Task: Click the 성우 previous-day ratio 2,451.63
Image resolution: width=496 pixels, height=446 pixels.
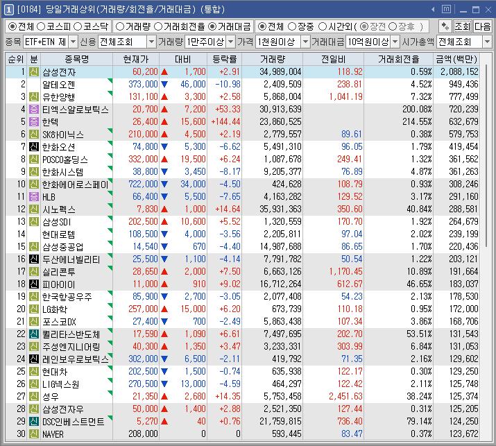Action: click(x=345, y=396)
